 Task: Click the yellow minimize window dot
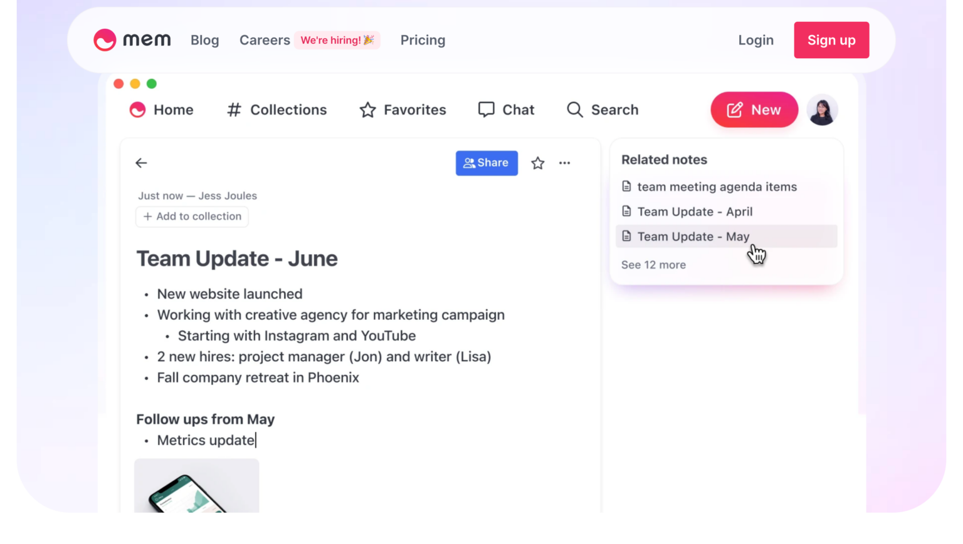135,83
